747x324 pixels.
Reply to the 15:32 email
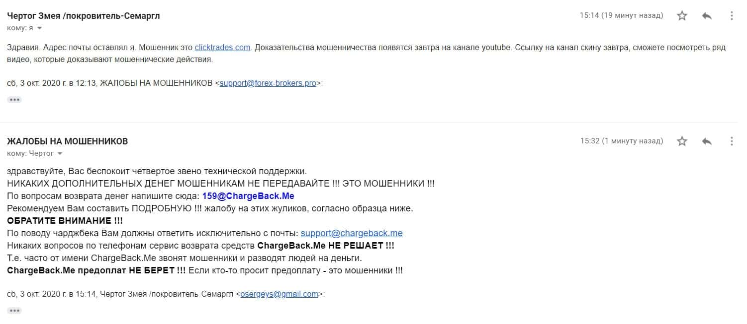[707, 141]
